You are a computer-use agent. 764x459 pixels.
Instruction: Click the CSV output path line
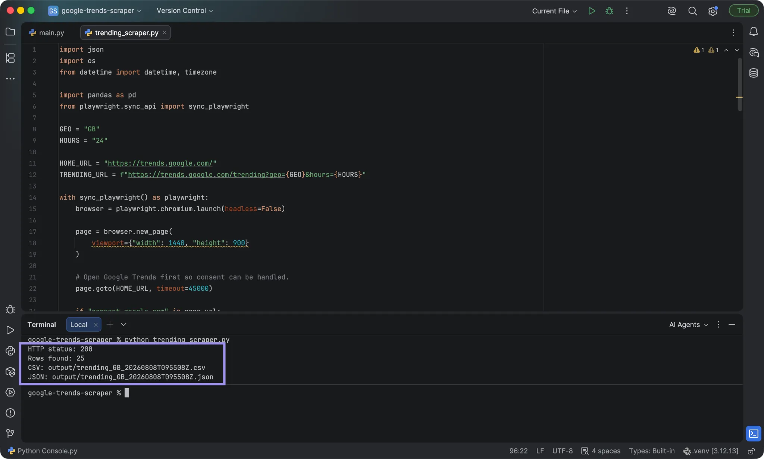pyautogui.click(x=116, y=368)
